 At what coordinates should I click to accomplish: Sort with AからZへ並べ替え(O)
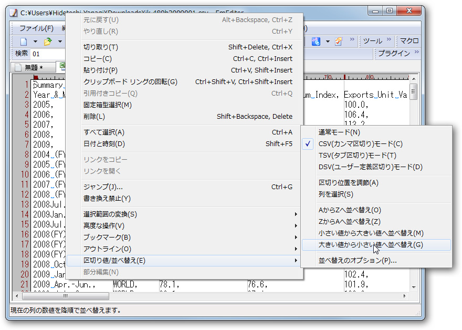pyautogui.click(x=376, y=210)
